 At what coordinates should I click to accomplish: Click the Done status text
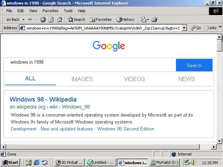point(11,154)
